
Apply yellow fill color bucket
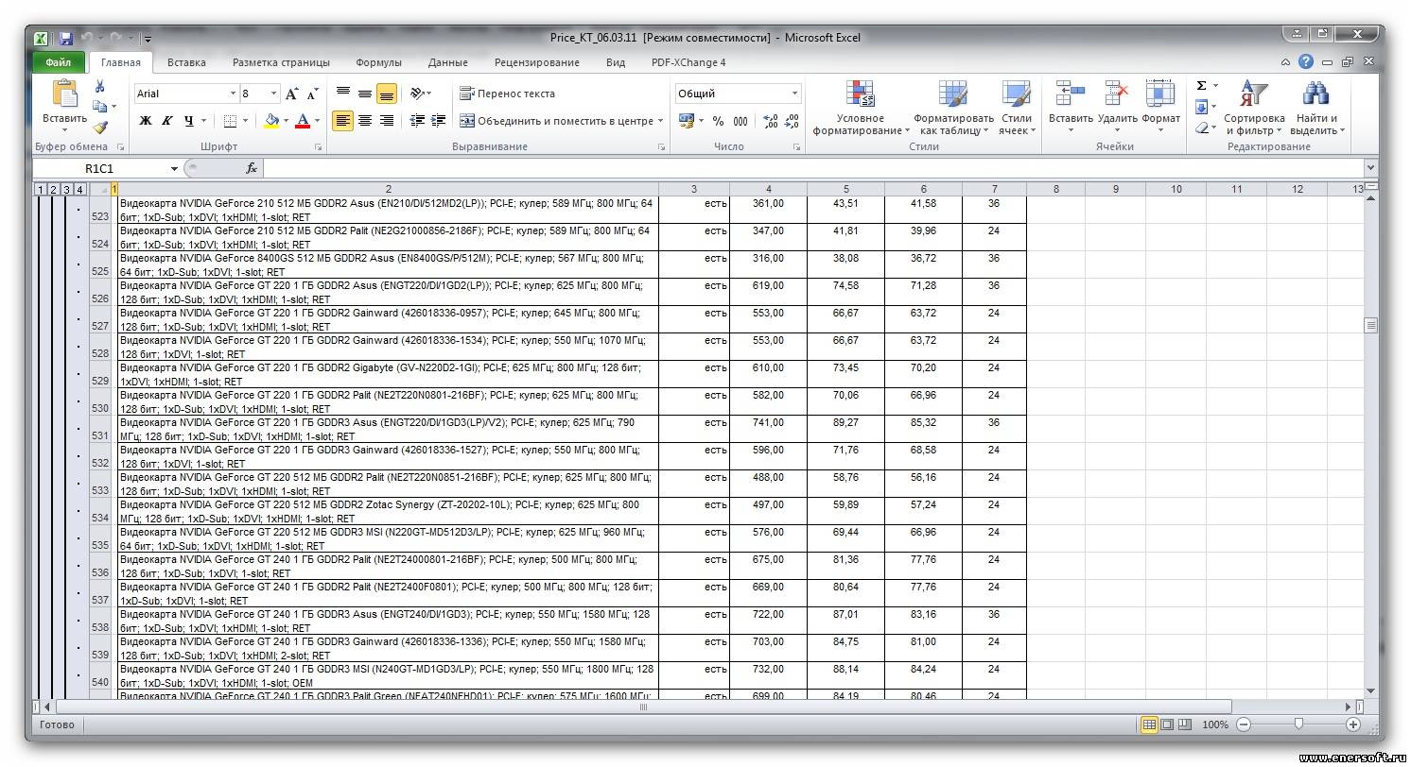pos(271,120)
